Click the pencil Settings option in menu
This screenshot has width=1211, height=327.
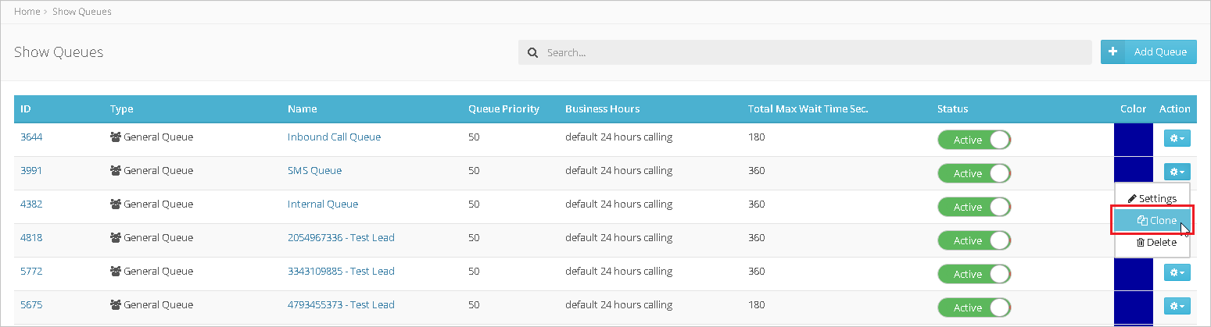pos(1152,199)
